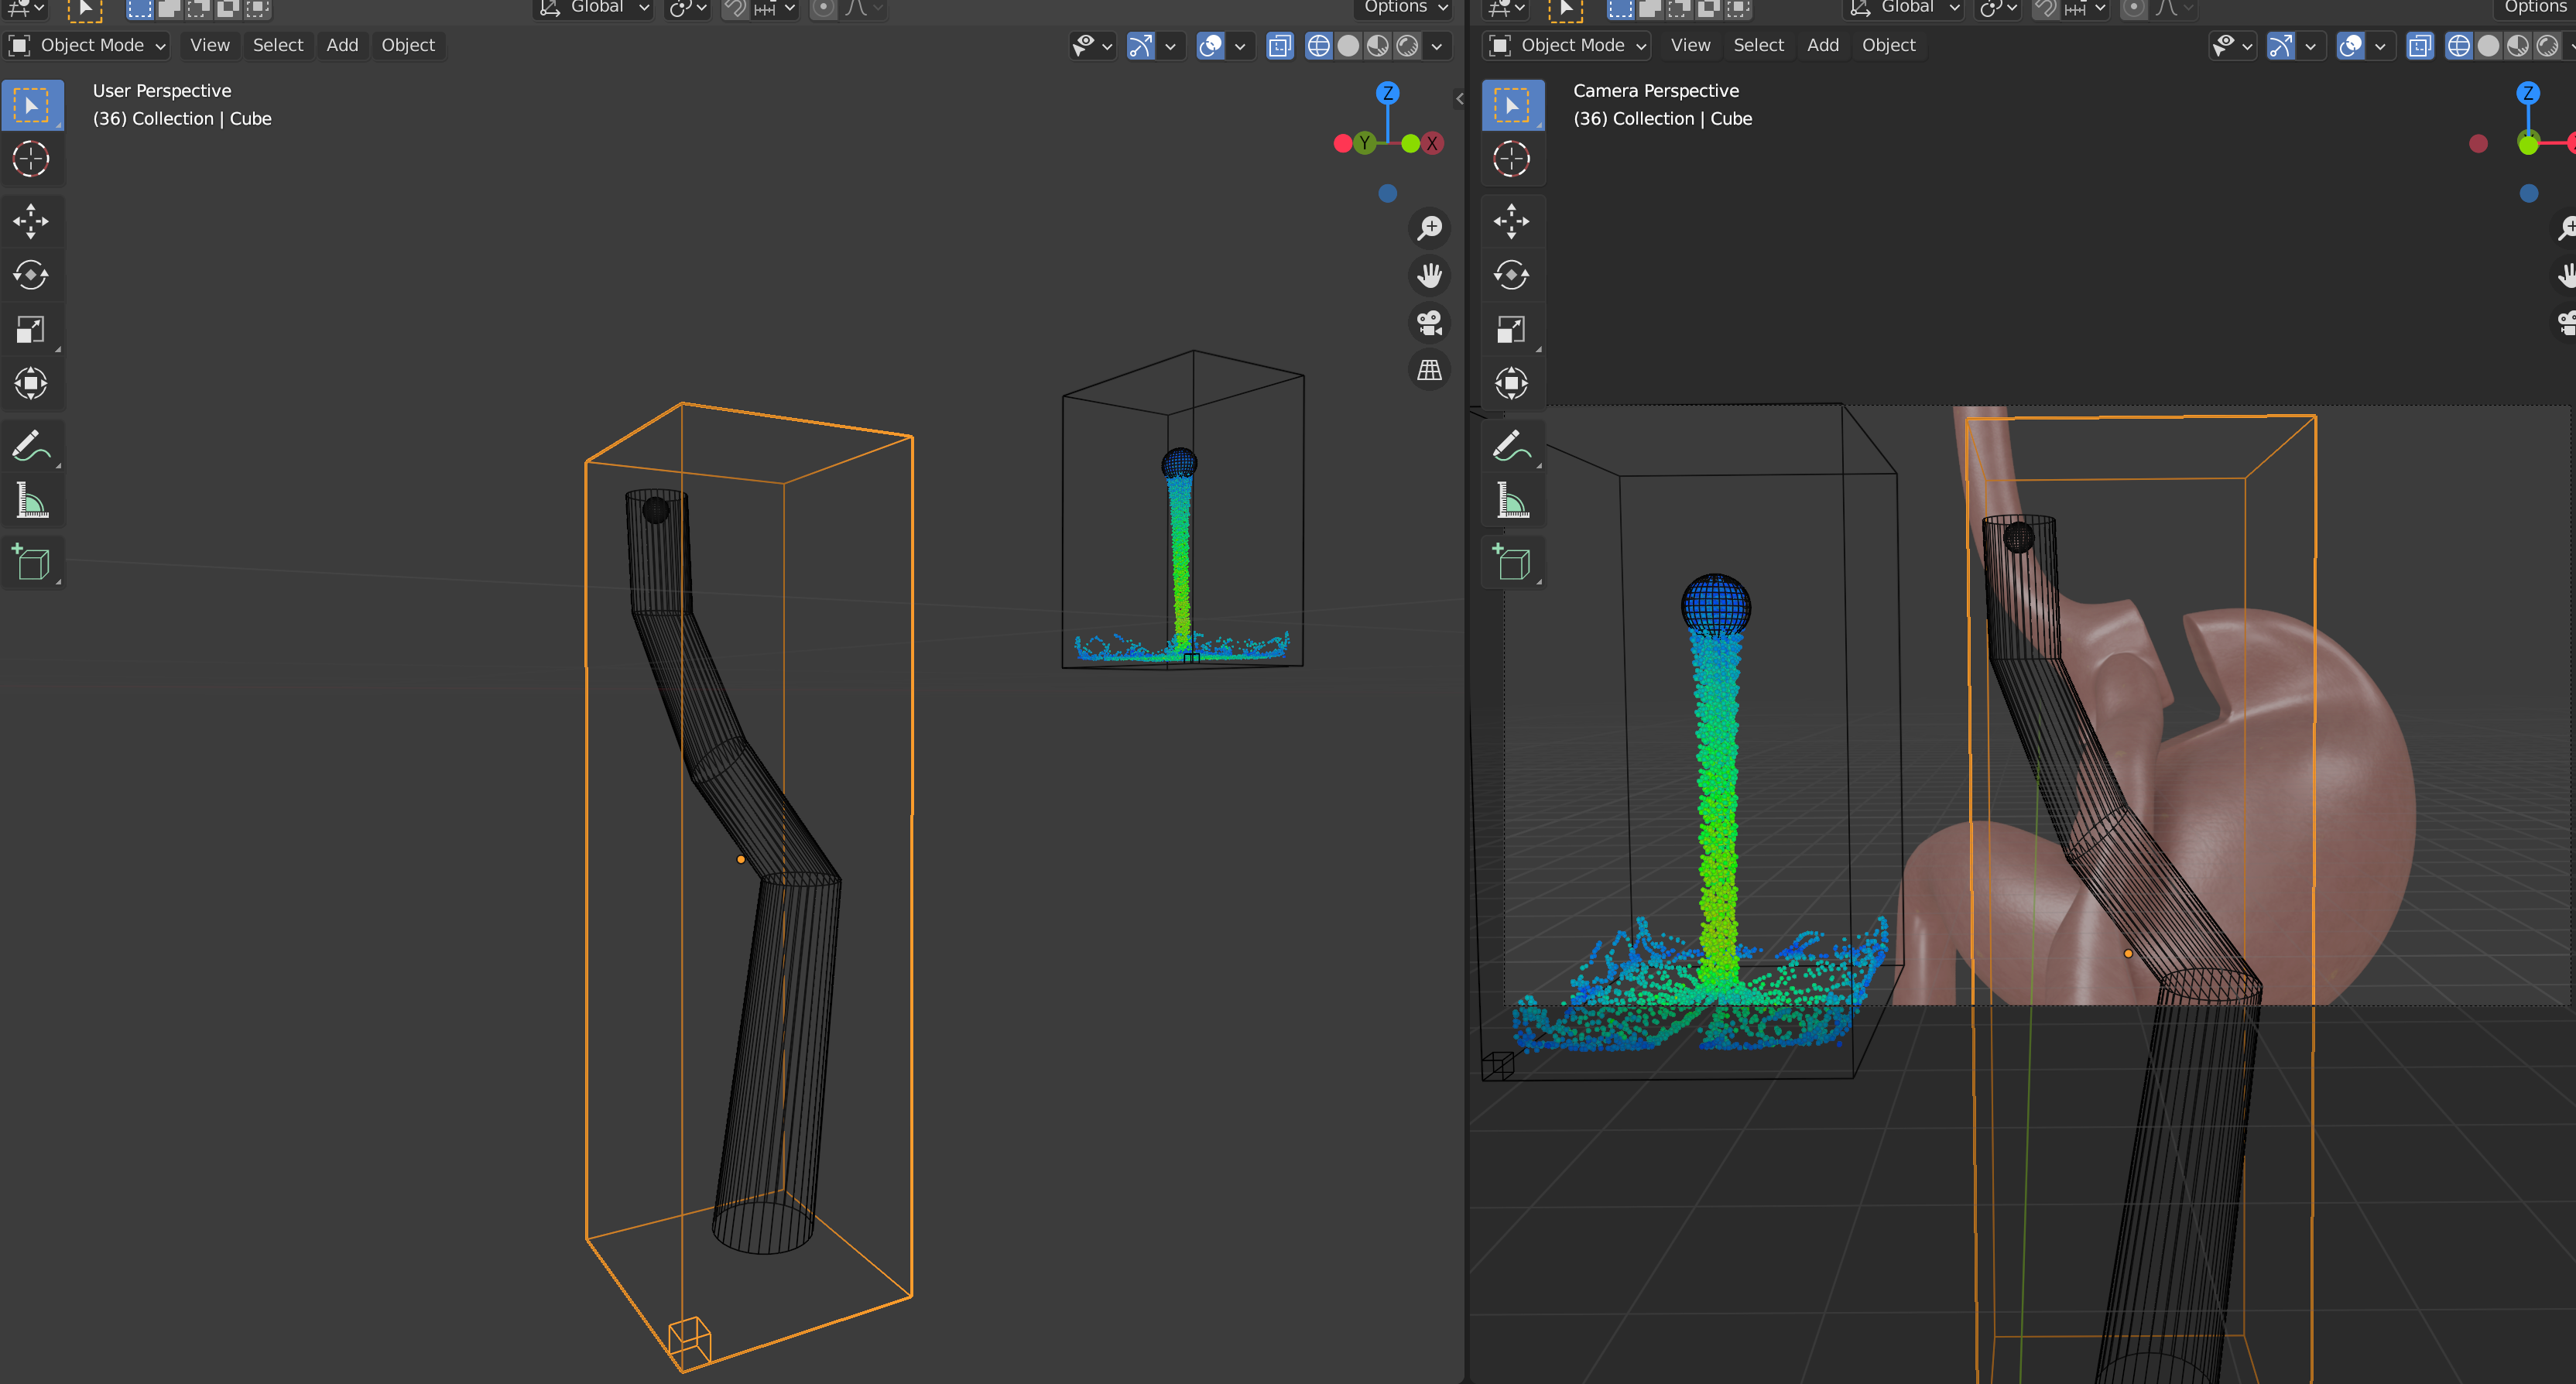The image size is (2576, 1384).
Task: Open Object menu in right viewport
Action: click(1888, 46)
